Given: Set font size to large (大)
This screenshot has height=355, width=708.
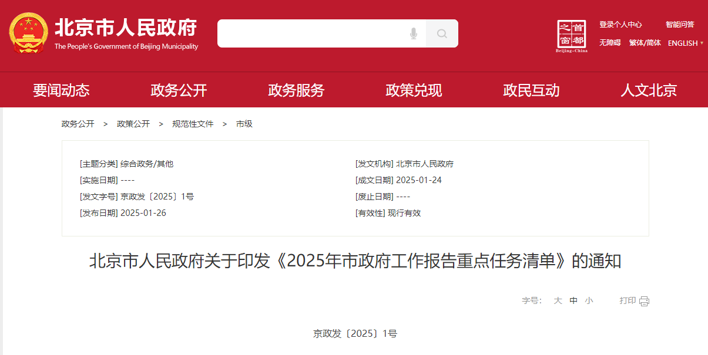Looking at the screenshot, I should click(558, 300).
